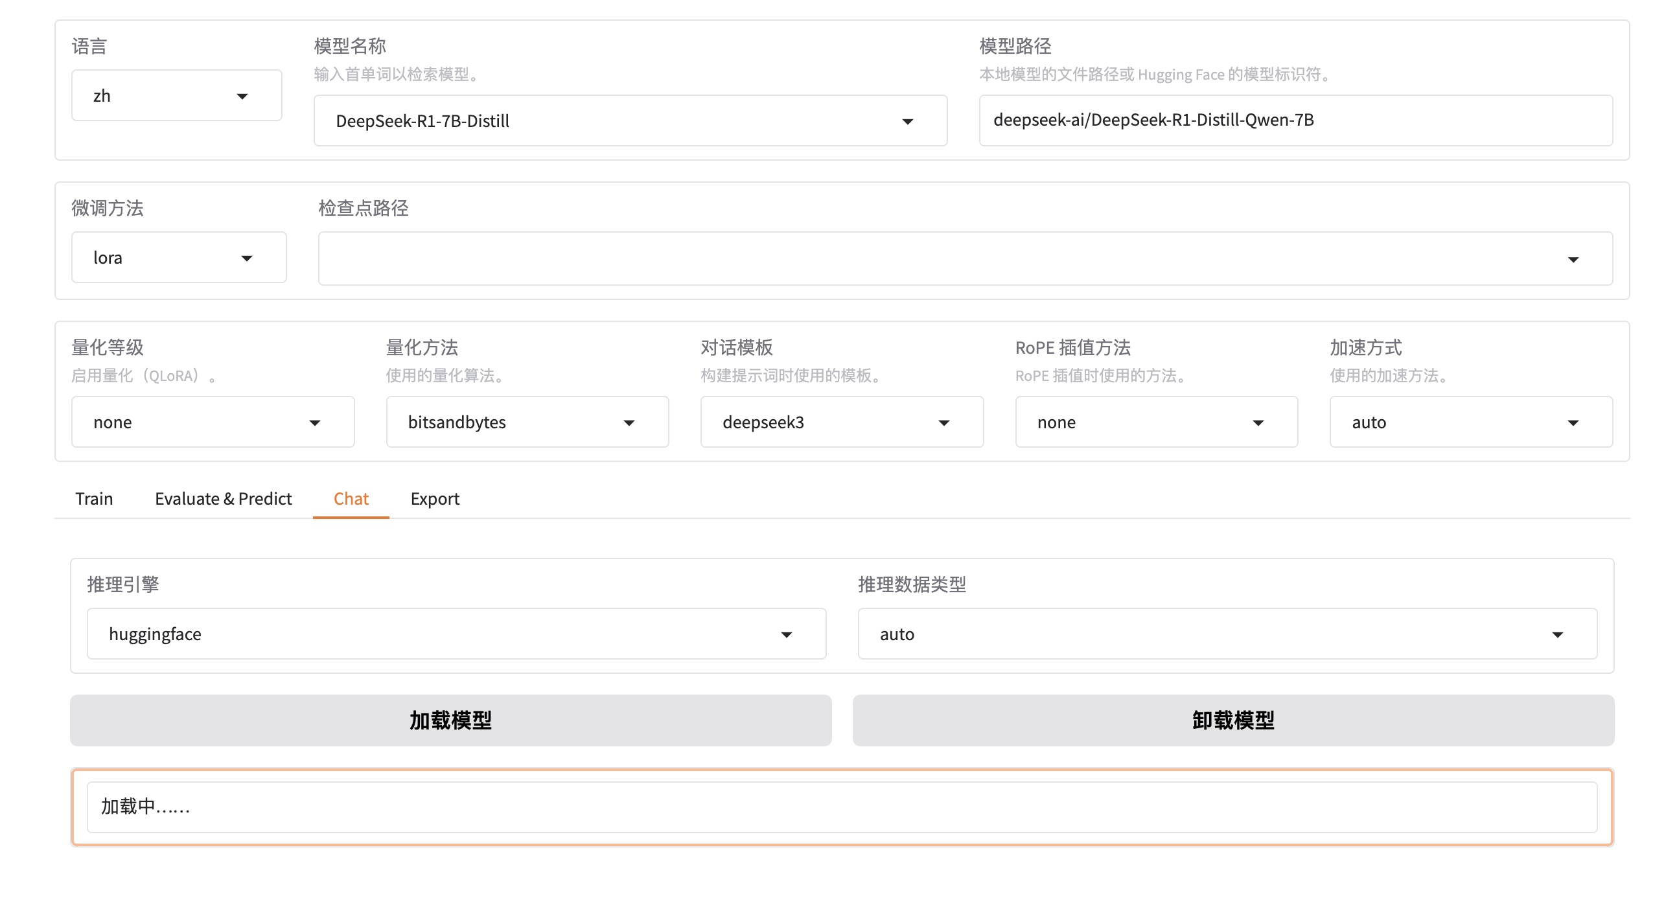Screen dimensions: 1677x898
Task: Expand the 检查点路径 checkpoint path dropdown arrow
Action: 1572,260
